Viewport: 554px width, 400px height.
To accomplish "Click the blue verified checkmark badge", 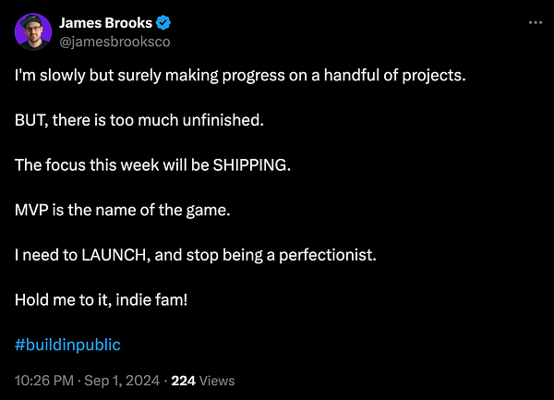I will pos(164,23).
